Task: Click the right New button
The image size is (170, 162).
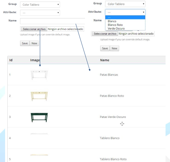Action: pyautogui.click(x=114, y=49)
